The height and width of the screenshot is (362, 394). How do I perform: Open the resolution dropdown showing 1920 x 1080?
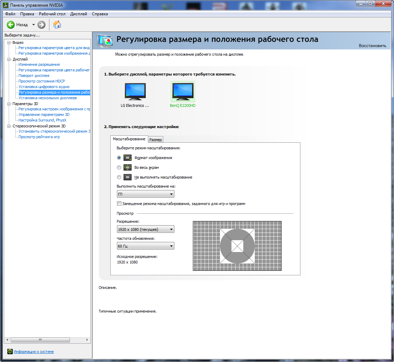pyautogui.click(x=145, y=229)
